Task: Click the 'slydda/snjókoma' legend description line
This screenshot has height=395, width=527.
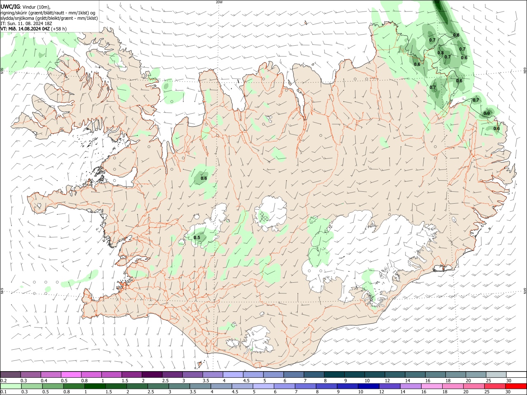Action: tap(49, 18)
